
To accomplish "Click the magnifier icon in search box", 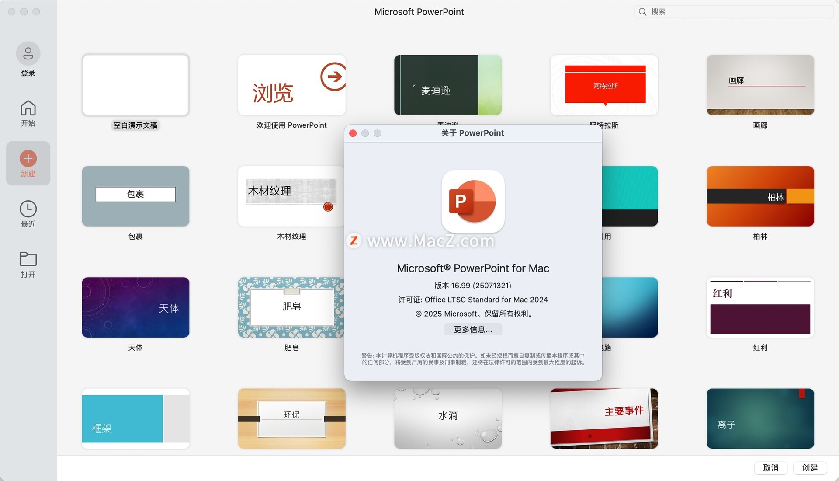I will point(642,12).
